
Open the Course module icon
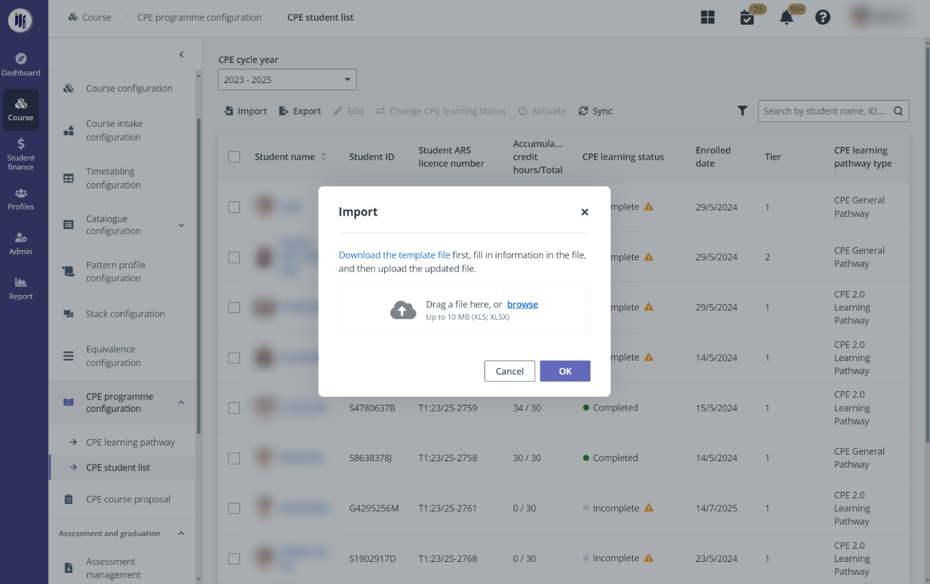21,110
